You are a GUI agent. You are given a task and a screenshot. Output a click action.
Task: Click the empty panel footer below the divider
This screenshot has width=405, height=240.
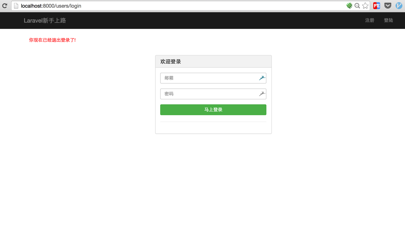pyautogui.click(x=213, y=128)
